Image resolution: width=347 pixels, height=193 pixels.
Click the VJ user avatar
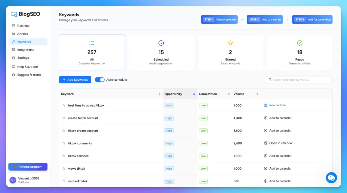[x=13, y=180]
